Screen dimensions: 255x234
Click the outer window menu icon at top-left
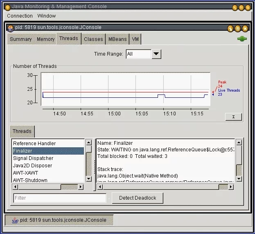click(x=8, y=7)
